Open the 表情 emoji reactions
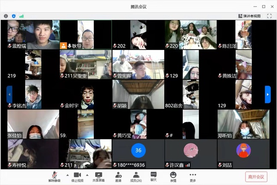Screen dimensions: 277x185 173,176
